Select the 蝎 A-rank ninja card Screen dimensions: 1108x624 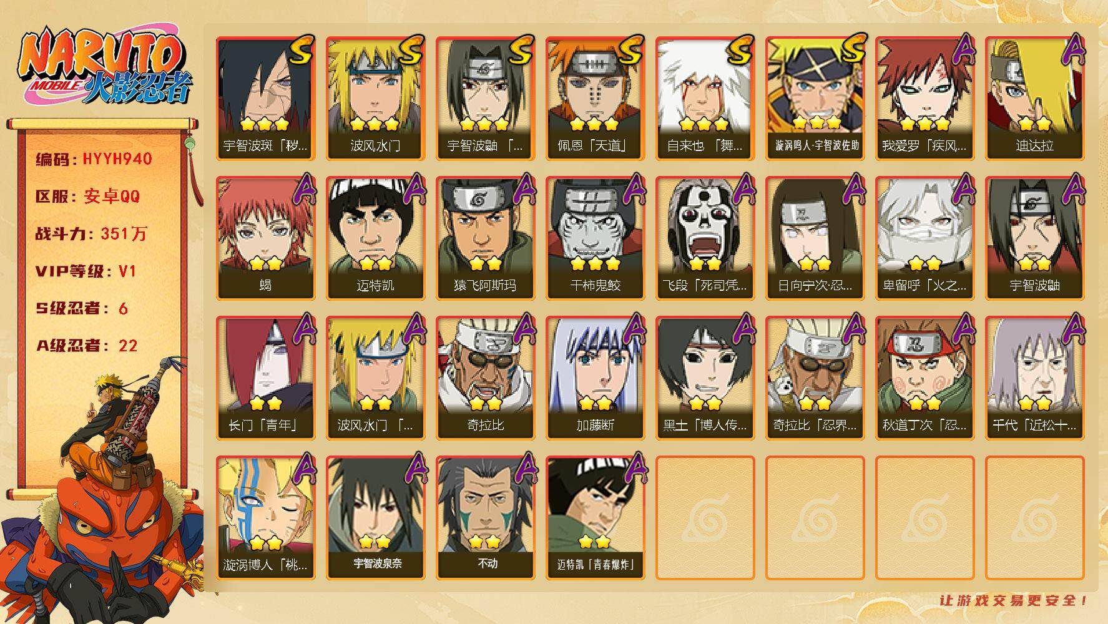[265, 238]
